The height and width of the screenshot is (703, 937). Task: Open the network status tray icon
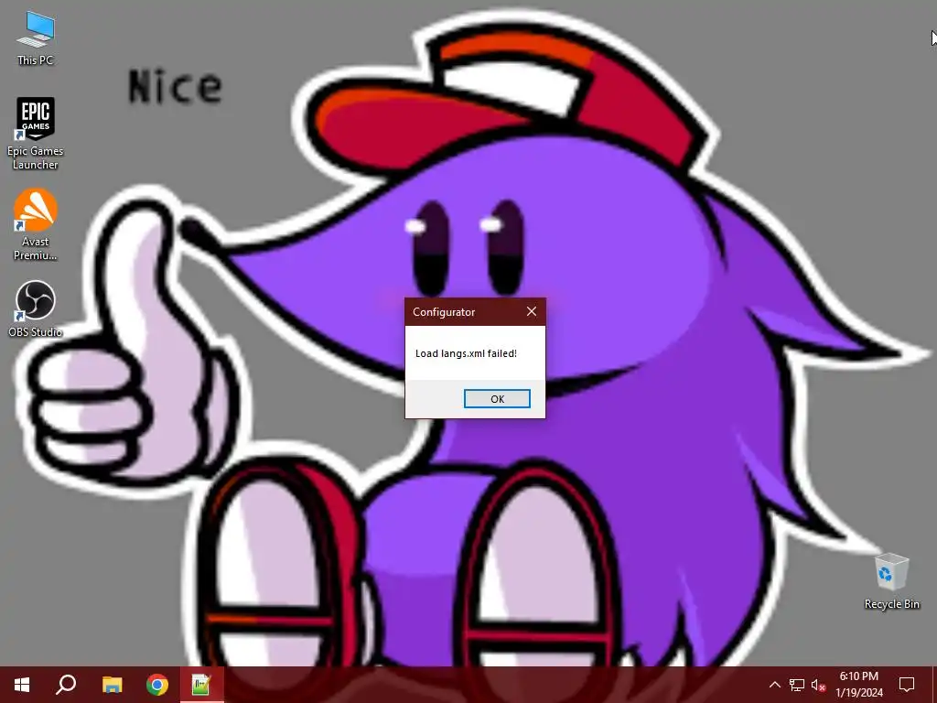point(797,685)
